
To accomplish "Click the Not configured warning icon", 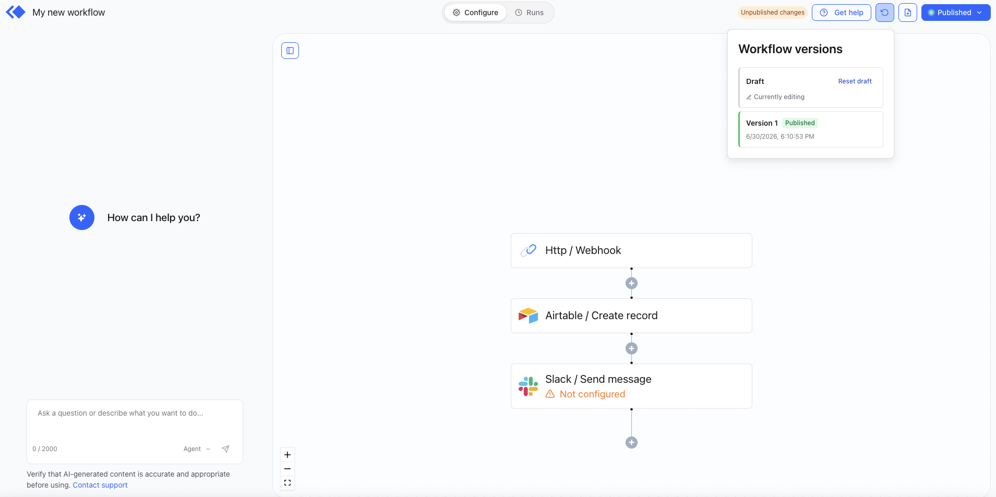I will 550,394.
